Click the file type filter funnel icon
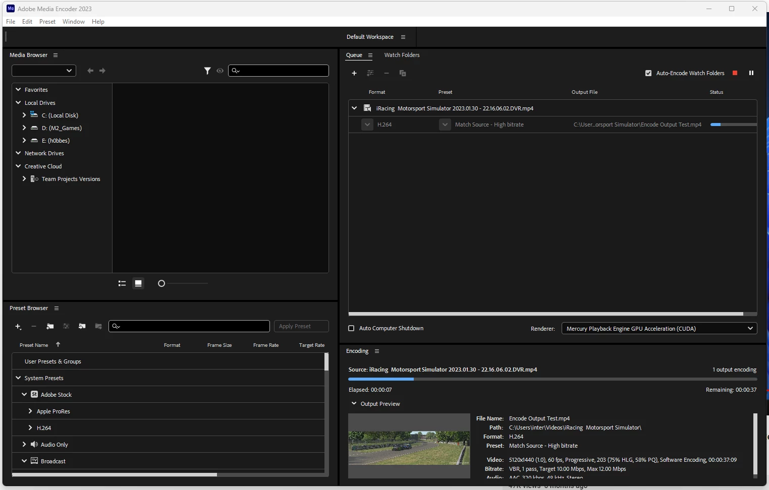The width and height of the screenshot is (769, 490). tap(207, 71)
